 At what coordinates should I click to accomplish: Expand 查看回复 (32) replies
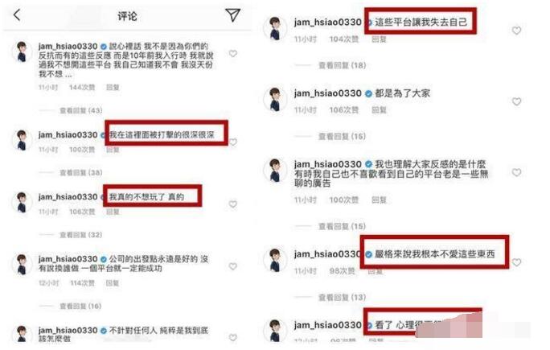coord(81,234)
